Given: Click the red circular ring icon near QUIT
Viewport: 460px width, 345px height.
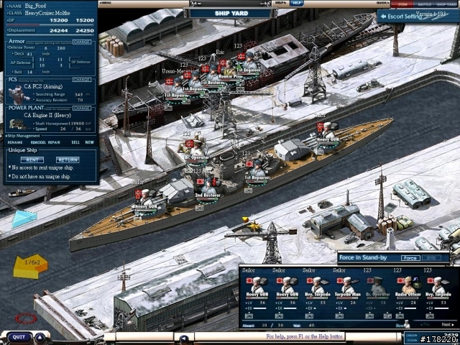Looking at the screenshot, I should coord(26,318).
